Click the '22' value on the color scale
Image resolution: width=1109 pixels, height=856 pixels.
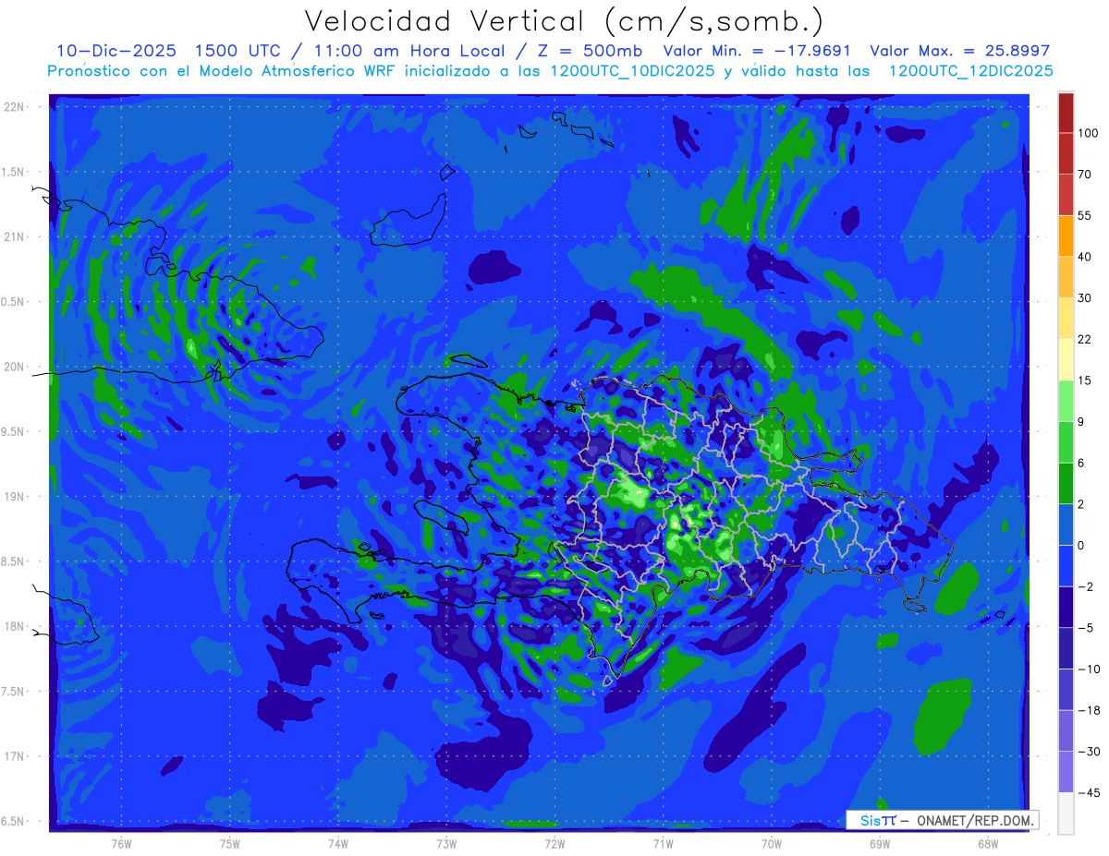click(1086, 339)
